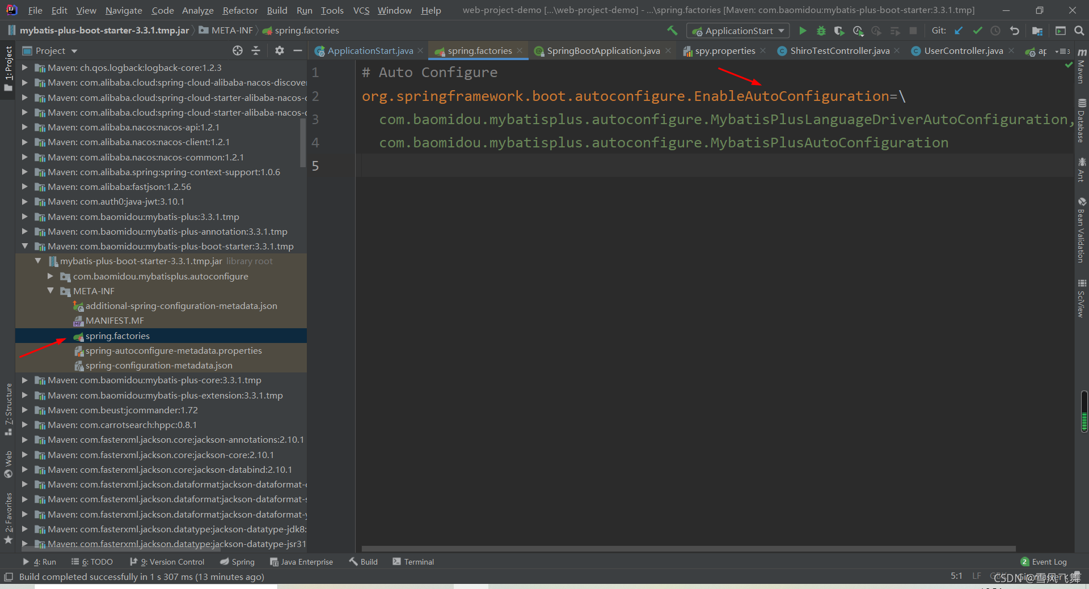Start debugging with the green bug icon
Image resolution: width=1089 pixels, height=589 pixels.
tap(821, 31)
